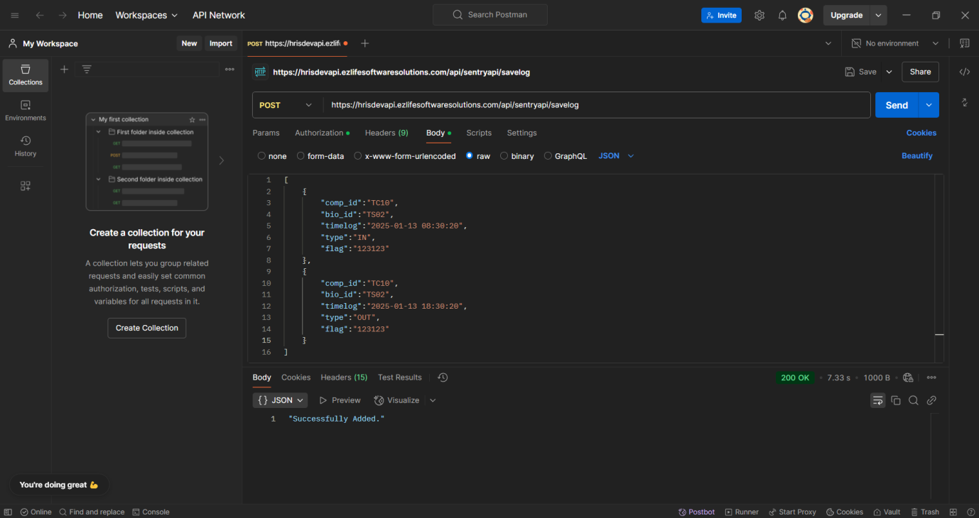The width and height of the screenshot is (979, 518).
Task: Open the user avatar profile icon
Action: coord(805,15)
